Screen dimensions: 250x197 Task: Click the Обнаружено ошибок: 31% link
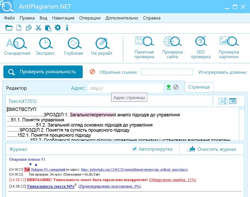(x=172, y=180)
